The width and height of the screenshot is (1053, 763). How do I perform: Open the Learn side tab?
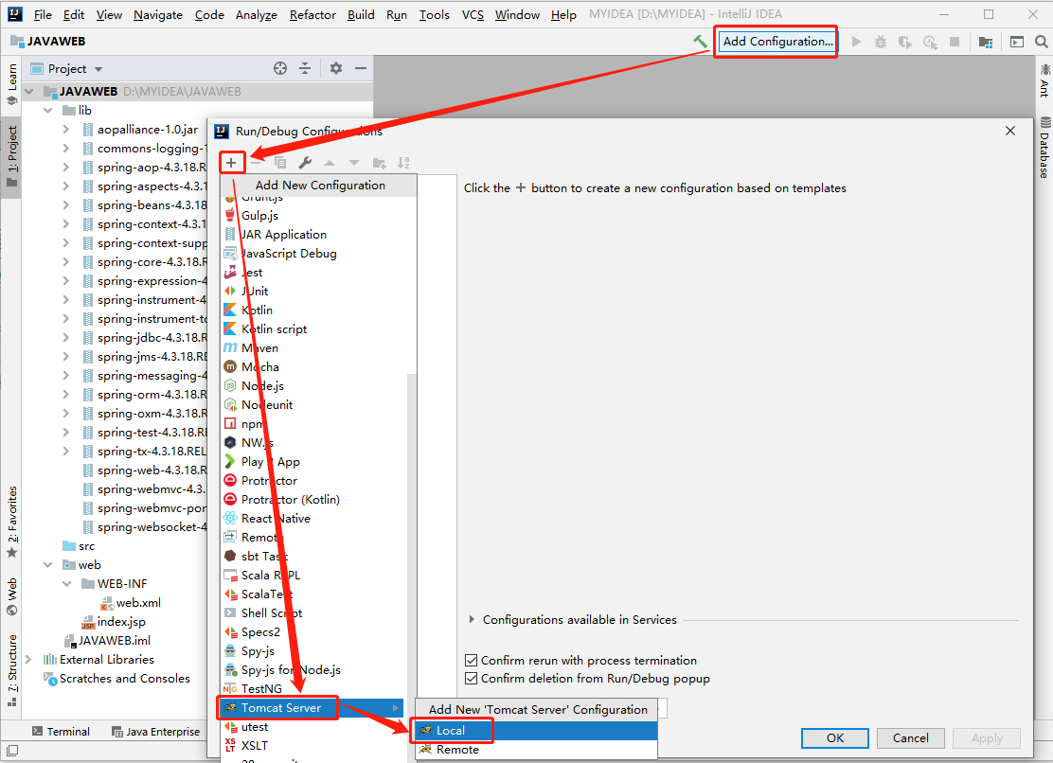[x=12, y=84]
